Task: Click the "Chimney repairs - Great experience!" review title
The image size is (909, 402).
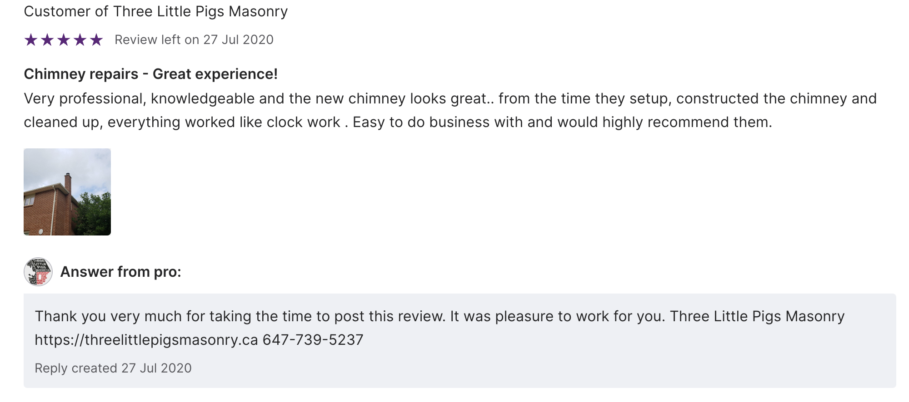Action: point(150,74)
